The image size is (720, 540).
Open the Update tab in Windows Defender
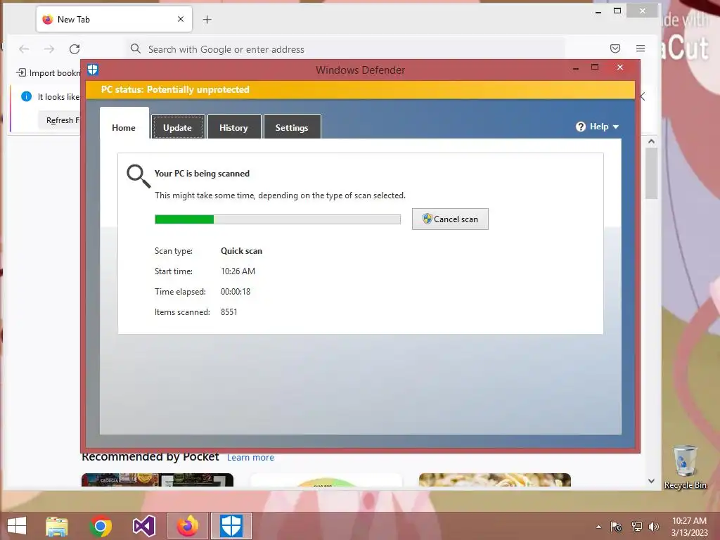pos(178,127)
